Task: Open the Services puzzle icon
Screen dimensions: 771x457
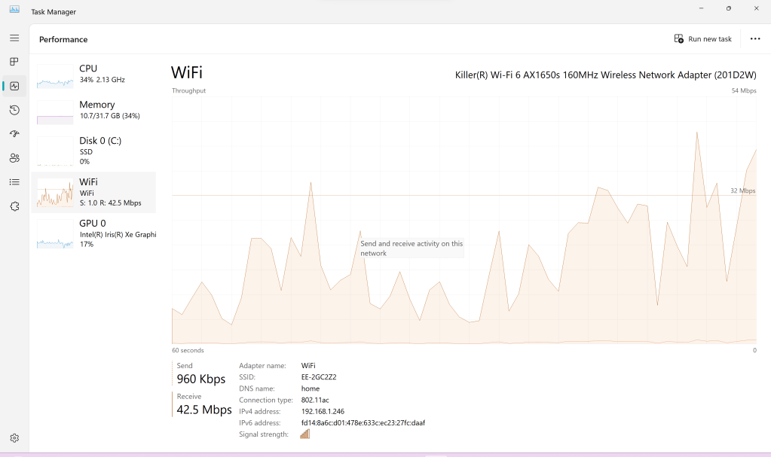Action: click(14, 206)
